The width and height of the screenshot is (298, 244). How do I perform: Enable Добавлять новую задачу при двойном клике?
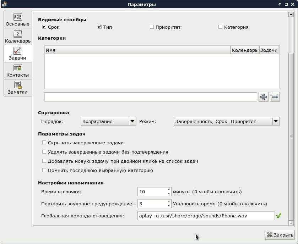click(44, 161)
